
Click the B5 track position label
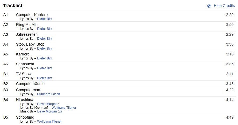6,117
